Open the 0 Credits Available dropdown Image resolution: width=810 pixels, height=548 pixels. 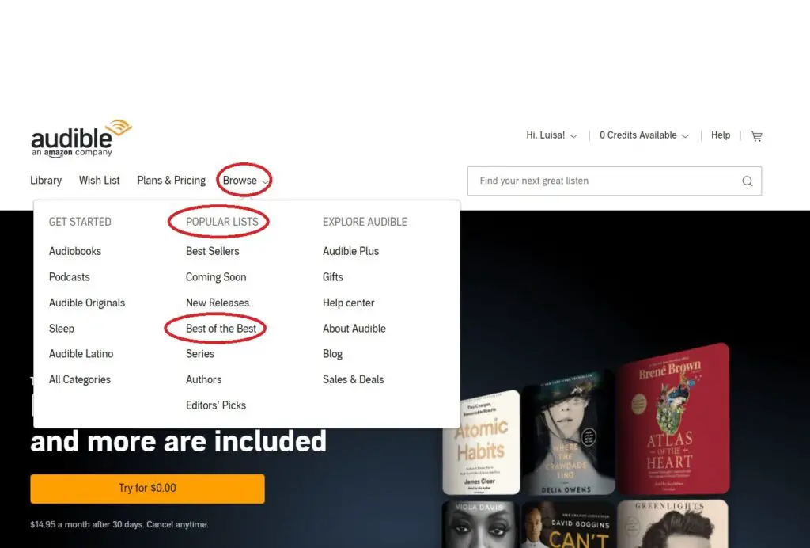[644, 135]
